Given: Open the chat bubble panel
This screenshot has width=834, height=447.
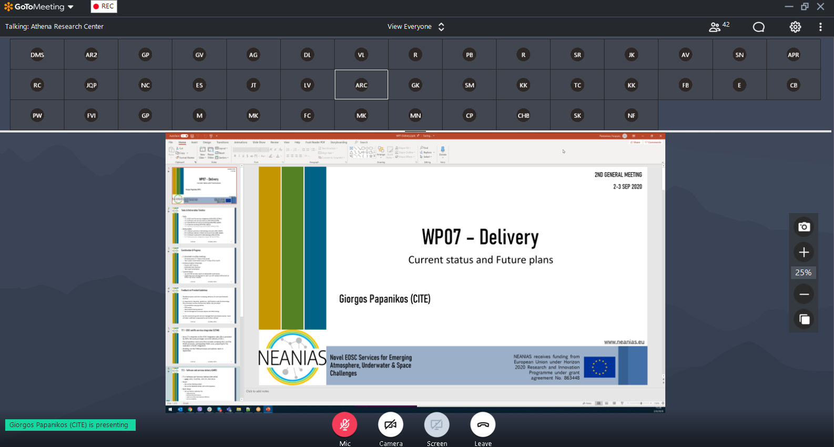Looking at the screenshot, I should (x=758, y=27).
